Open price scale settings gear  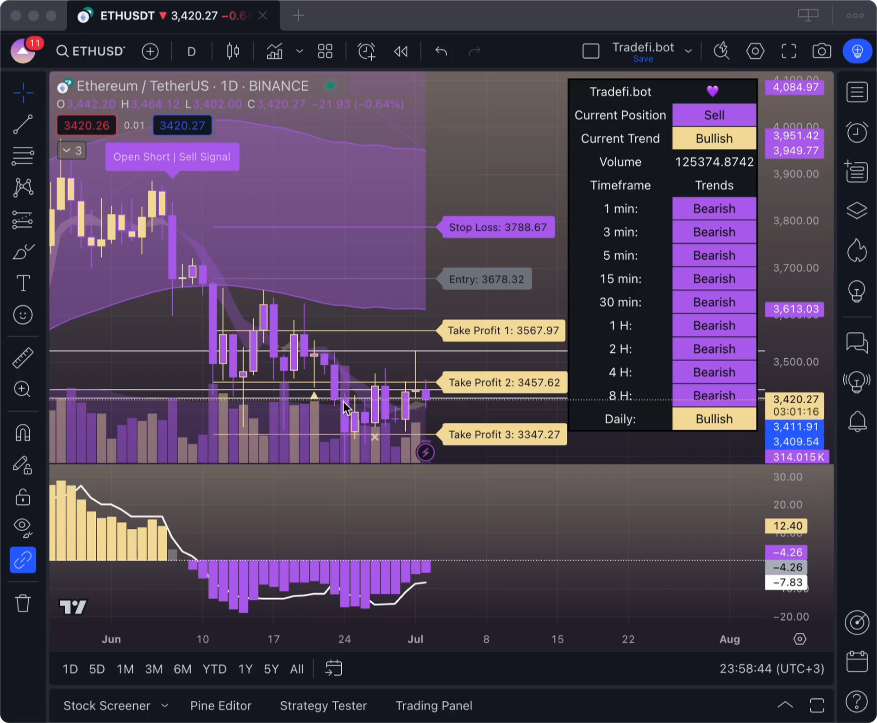(800, 639)
